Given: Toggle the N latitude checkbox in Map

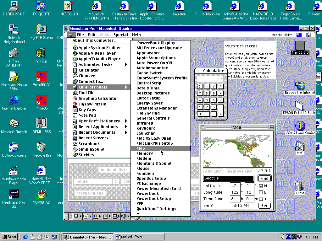Looking at the screenshot, I should [261, 186].
